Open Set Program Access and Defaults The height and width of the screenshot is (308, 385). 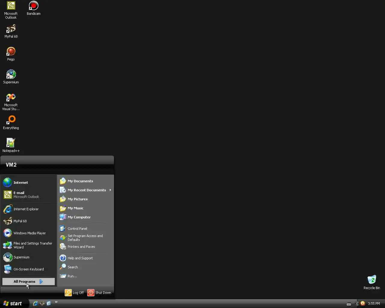coord(85,238)
